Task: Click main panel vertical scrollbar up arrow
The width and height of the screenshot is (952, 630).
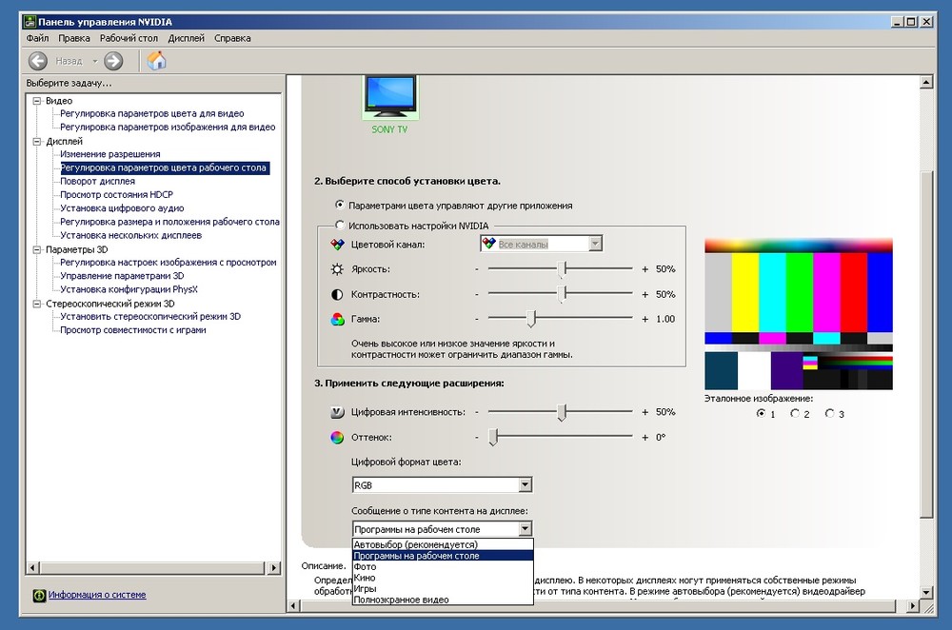Action: pyautogui.click(x=926, y=82)
